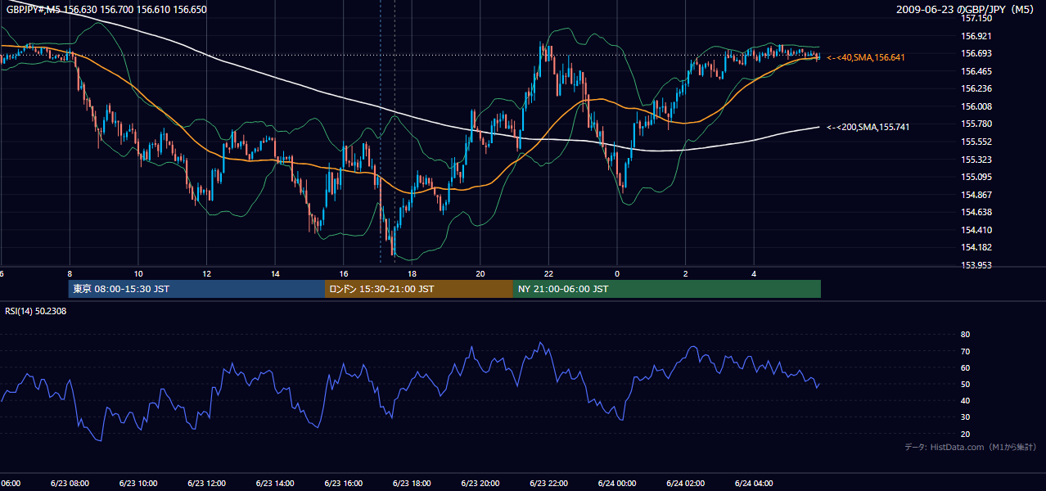The image size is (1046, 491).
Task: Click hour tick '22' under the price chart
Action: (x=548, y=273)
